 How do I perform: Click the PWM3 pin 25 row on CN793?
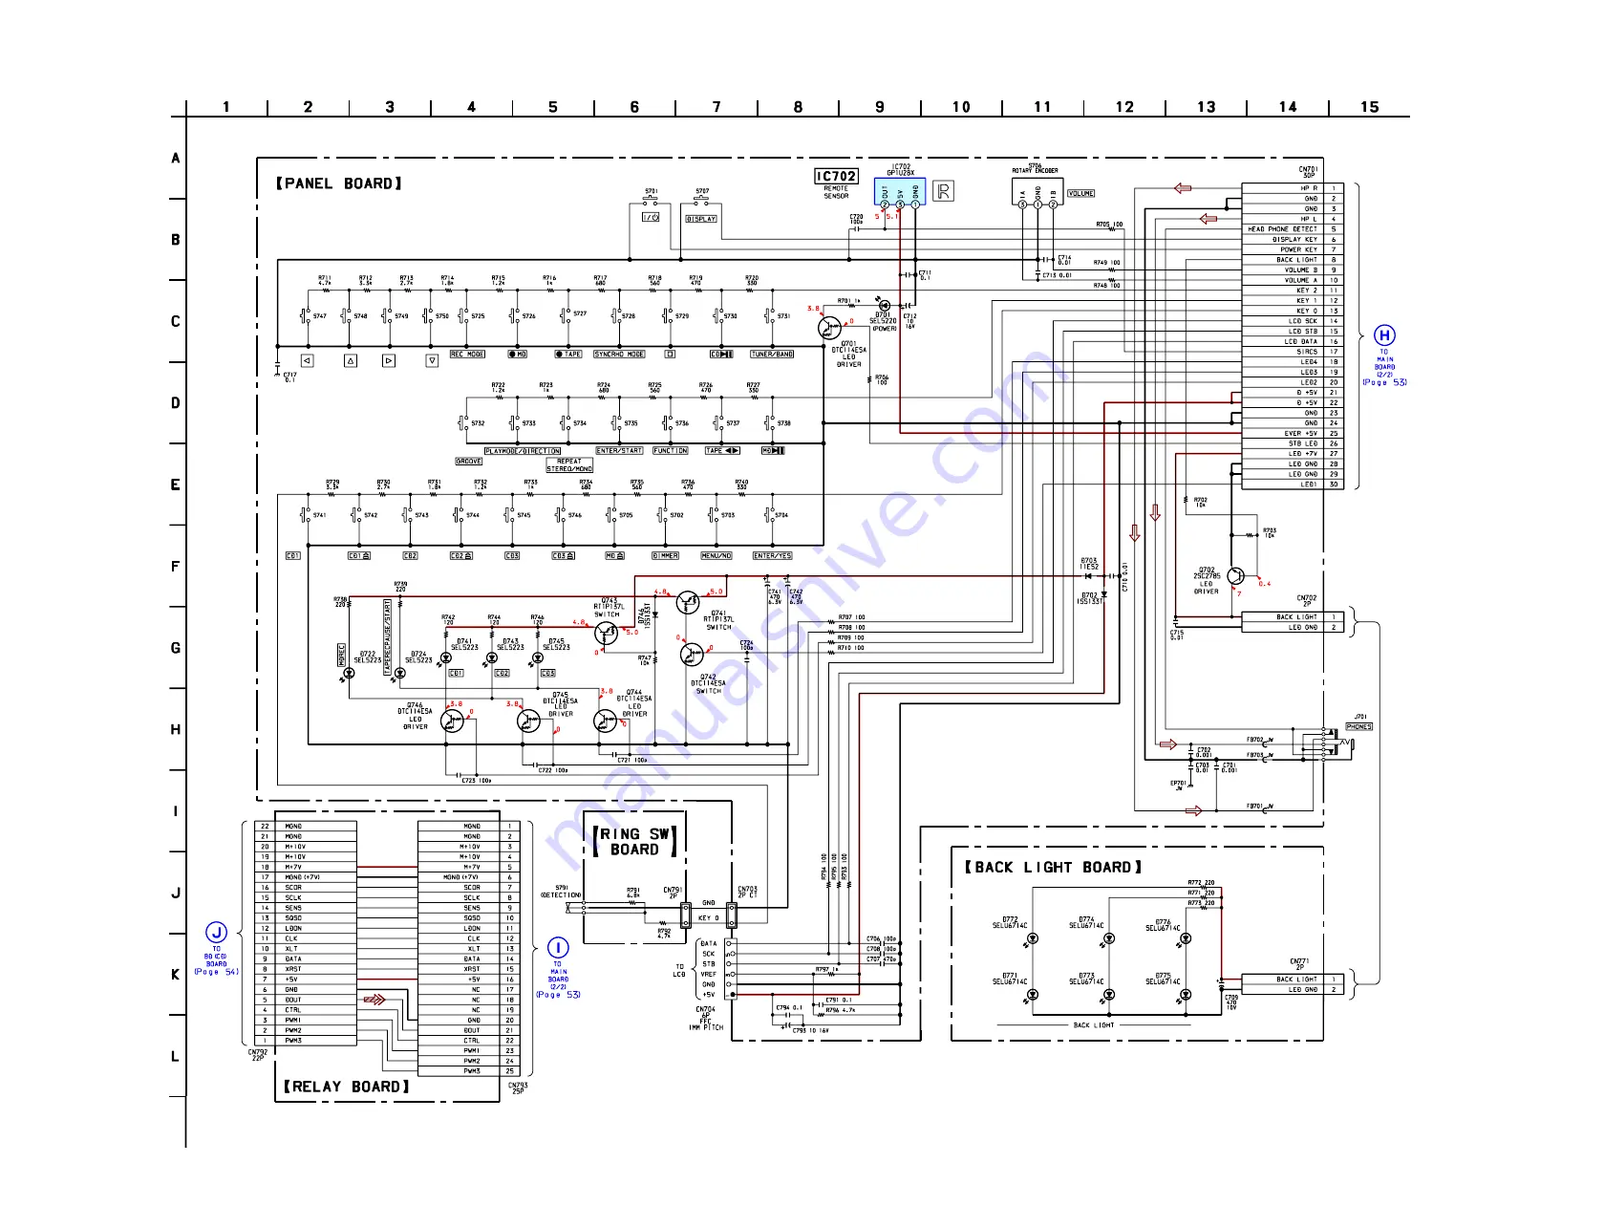pyautogui.click(x=469, y=1071)
